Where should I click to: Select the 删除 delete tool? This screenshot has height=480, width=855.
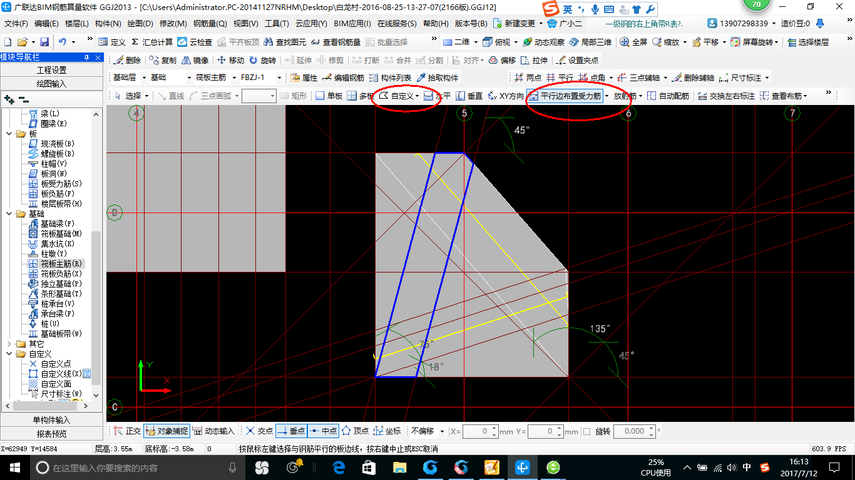(x=128, y=60)
